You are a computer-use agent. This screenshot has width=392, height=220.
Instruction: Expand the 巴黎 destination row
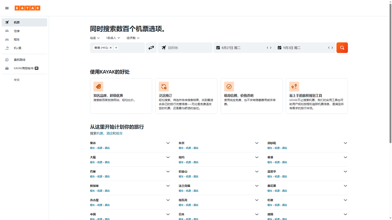[168, 172]
